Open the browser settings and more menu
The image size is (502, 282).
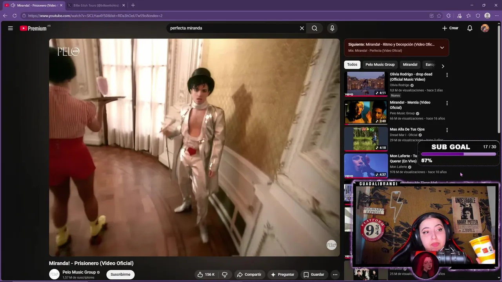[497, 16]
